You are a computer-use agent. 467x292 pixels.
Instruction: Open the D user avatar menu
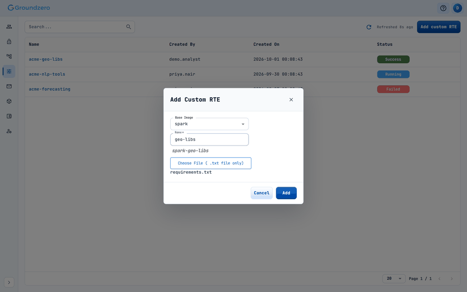coord(457,8)
